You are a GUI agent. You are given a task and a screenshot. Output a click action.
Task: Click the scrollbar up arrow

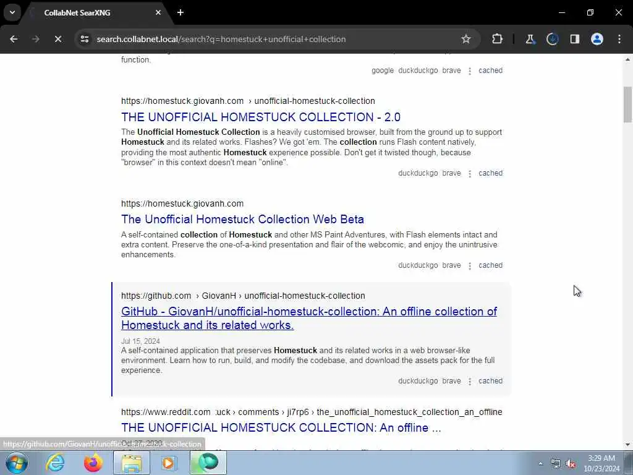[627, 59]
